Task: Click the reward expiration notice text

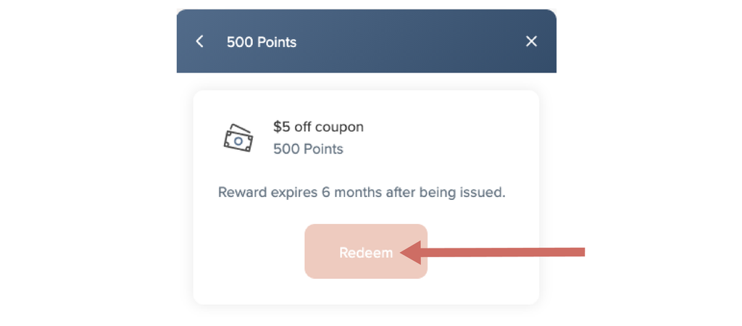Action: 362,193
